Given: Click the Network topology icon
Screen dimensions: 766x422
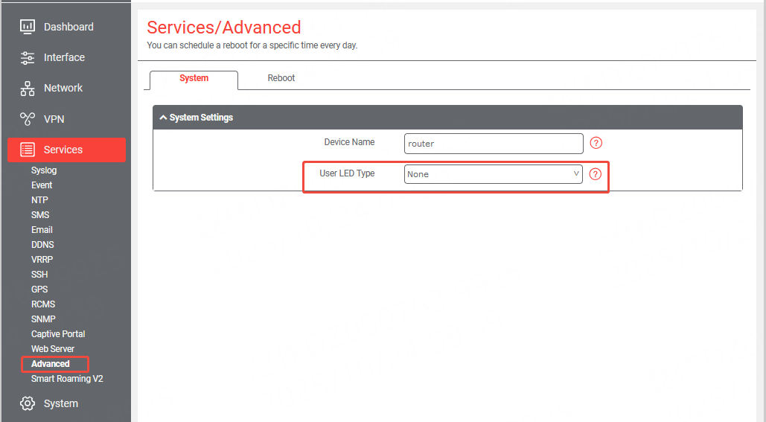Looking at the screenshot, I should point(28,89).
